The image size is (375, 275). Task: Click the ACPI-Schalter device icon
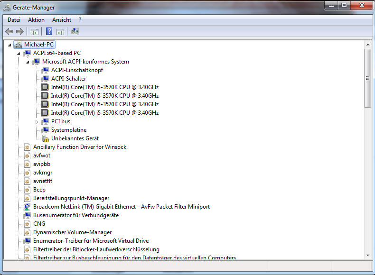coord(45,79)
